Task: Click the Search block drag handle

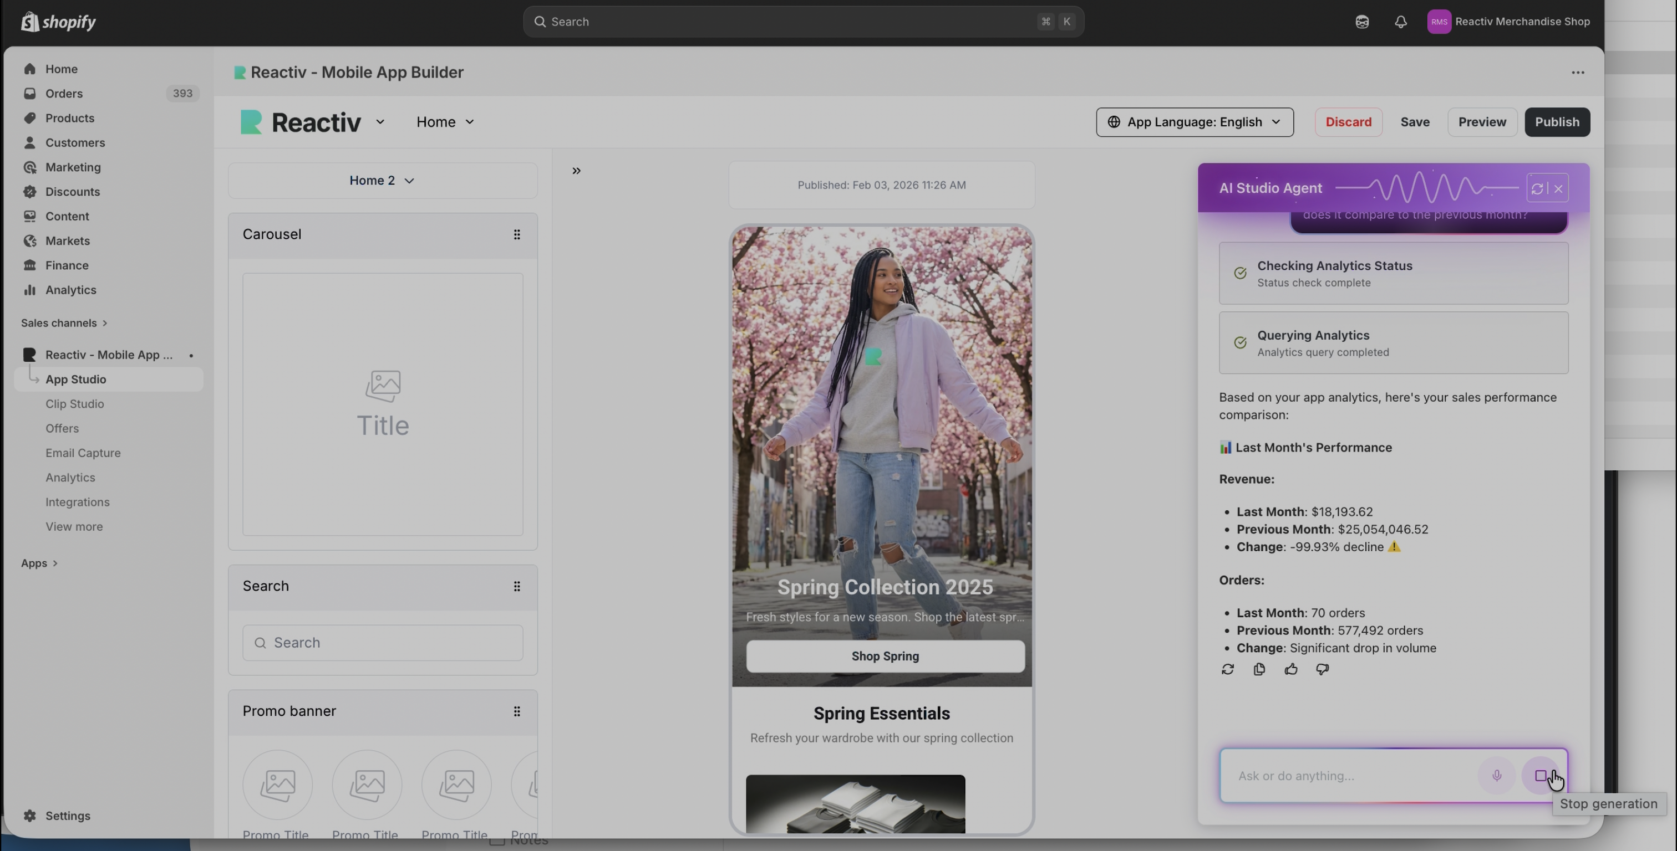Action: (x=517, y=586)
